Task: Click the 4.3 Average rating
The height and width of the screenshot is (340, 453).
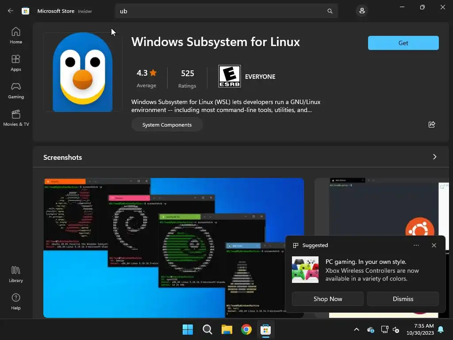Action: click(x=146, y=78)
